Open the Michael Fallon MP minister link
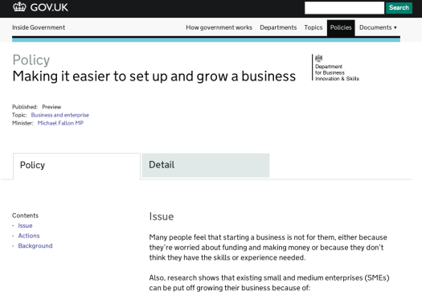422x292 pixels. coord(60,123)
